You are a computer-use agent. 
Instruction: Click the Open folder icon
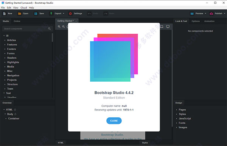[x=20, y=14]
